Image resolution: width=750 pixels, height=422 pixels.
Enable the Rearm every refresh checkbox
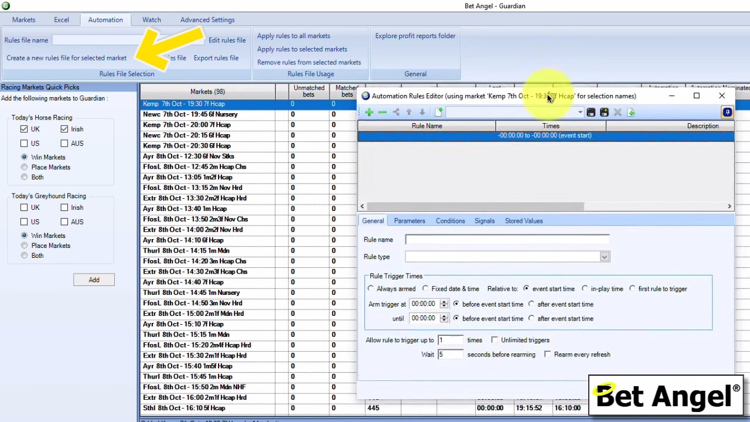[x=547, y=355]
